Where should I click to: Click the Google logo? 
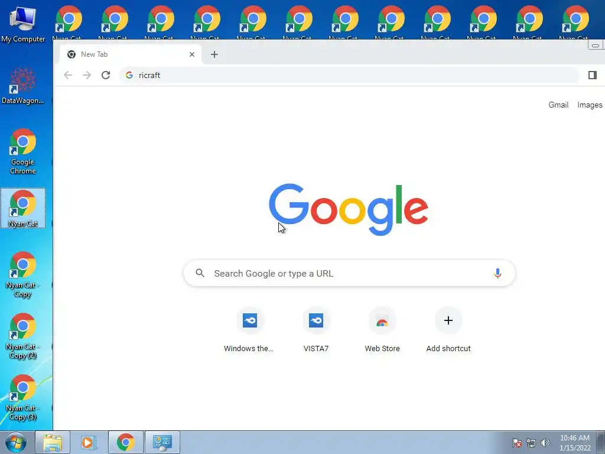coord(349,209)
